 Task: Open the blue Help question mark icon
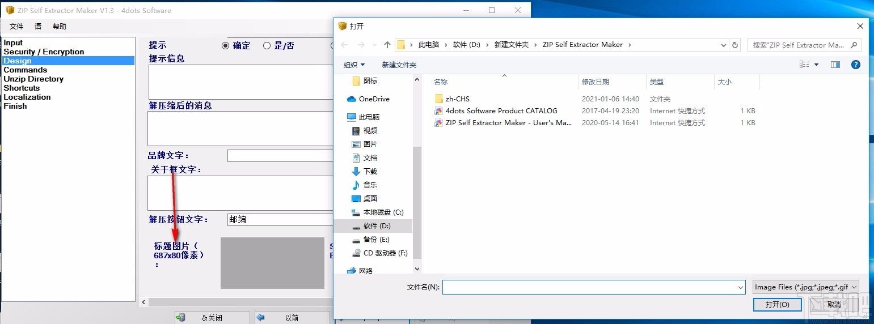point(856,65)
